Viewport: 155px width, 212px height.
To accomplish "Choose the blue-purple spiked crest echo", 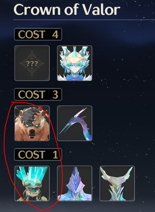I will (75, 183).
